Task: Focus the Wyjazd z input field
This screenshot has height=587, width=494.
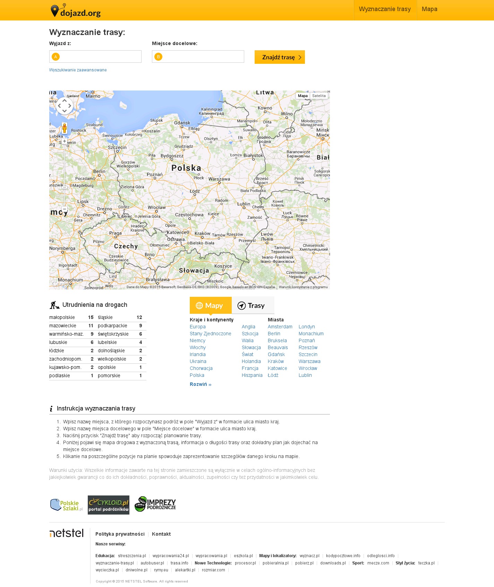Action: 99,57
